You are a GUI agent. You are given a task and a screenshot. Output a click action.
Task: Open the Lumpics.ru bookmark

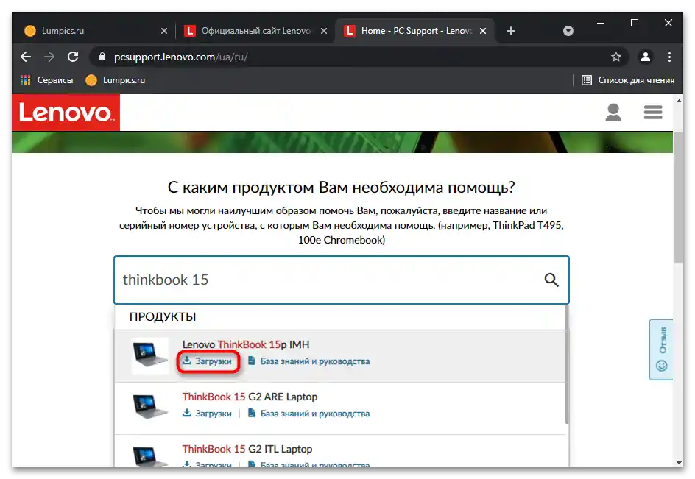point(116,80)
